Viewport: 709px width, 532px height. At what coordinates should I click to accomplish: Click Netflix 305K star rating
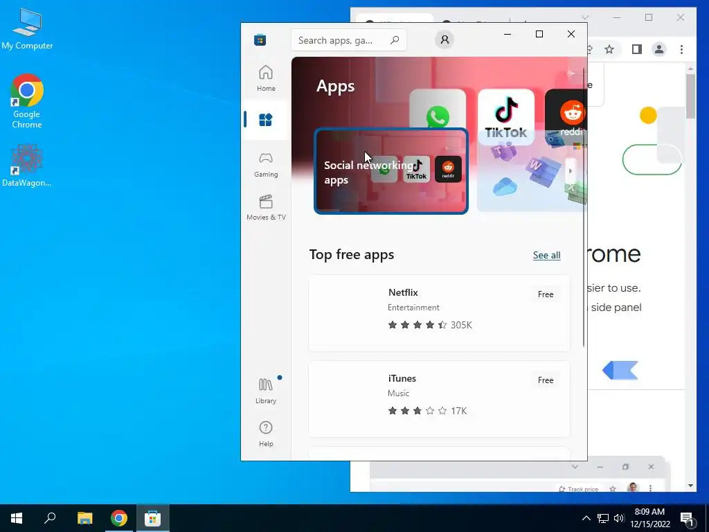point(429,325)
